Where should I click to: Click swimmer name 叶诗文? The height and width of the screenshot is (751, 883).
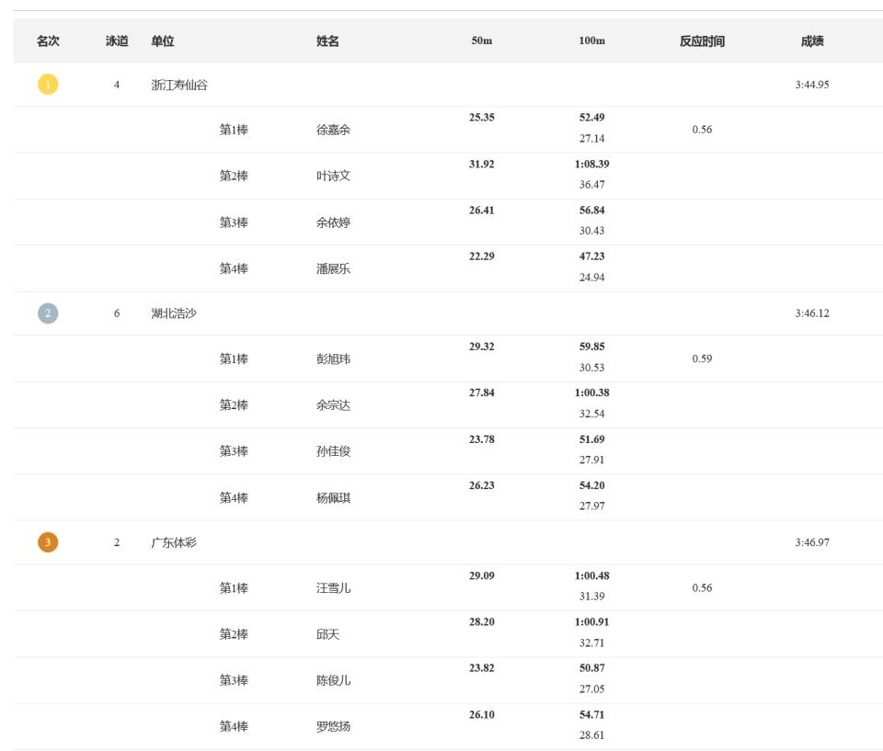click(x=333, y=176)
